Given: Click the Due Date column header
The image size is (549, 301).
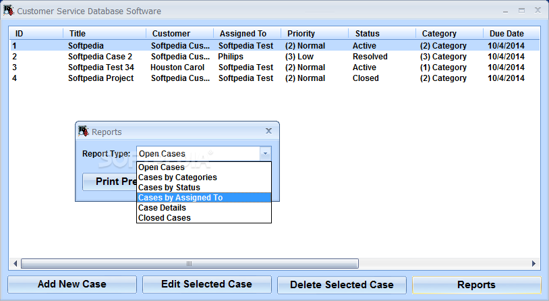Looking at the screenshot, I should click(512, 34).
